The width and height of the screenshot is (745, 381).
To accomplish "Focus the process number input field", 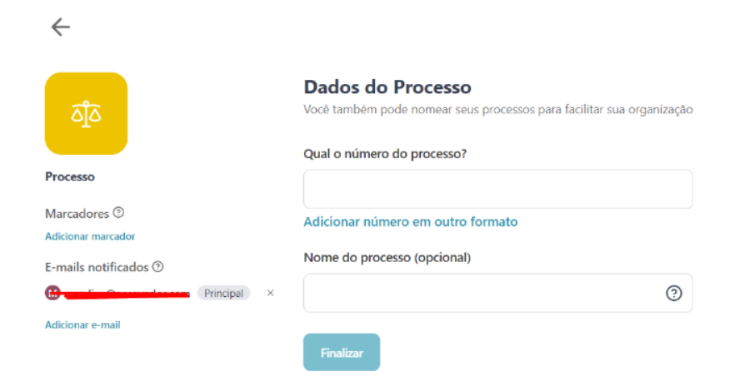I will [x=498, y=189].
